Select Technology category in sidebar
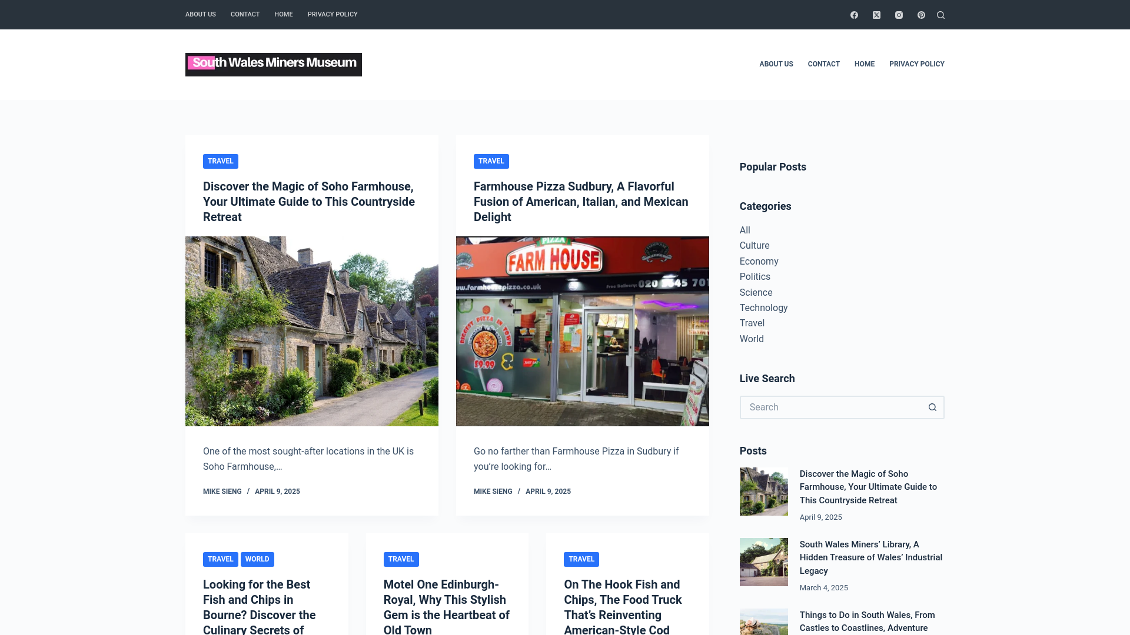The image size is (1130, 635). coord(764,308)
